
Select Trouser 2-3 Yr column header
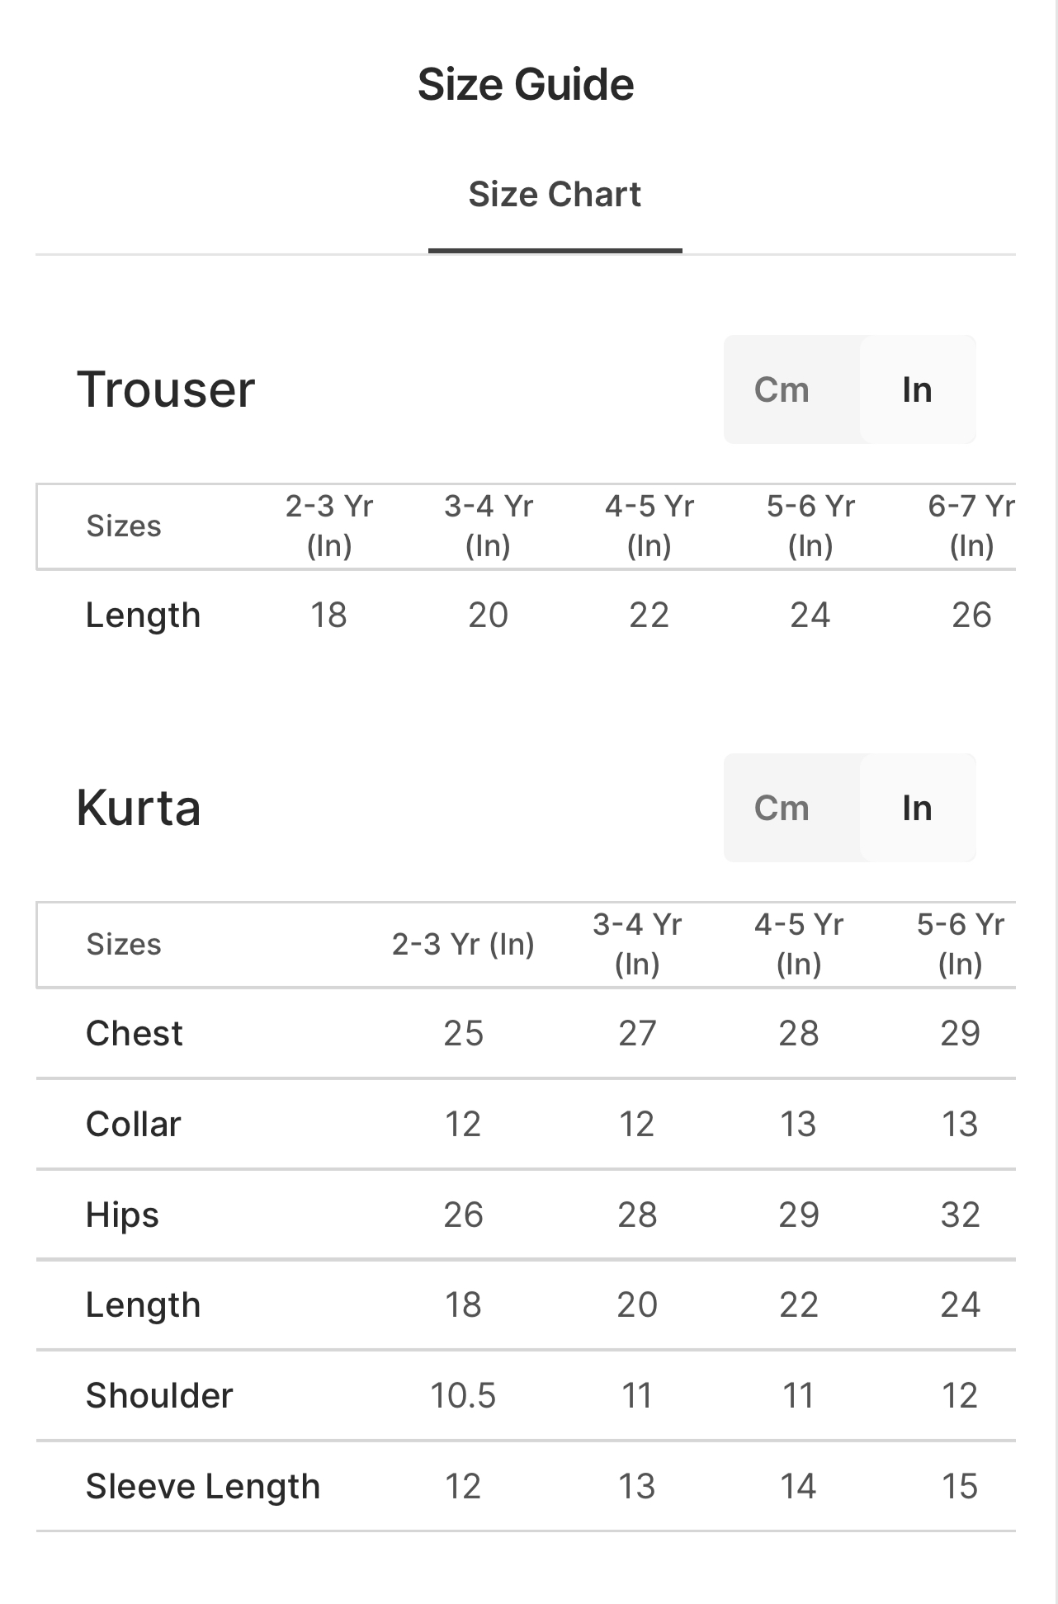329,526
